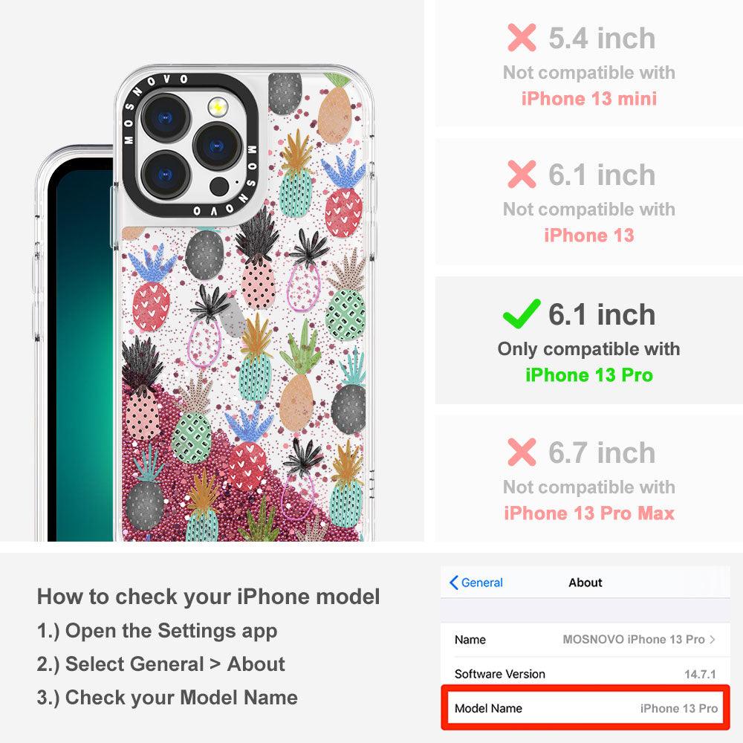Click the top-left camera lens
The image size is (743, 743).
pyautogui.click(x=166, y=117)
